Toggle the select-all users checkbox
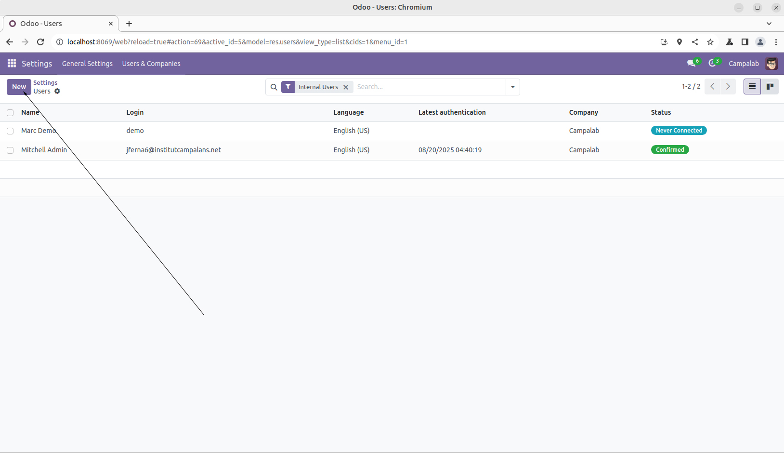Viewport: 784px width, 453px height. [x=10, y=113]
